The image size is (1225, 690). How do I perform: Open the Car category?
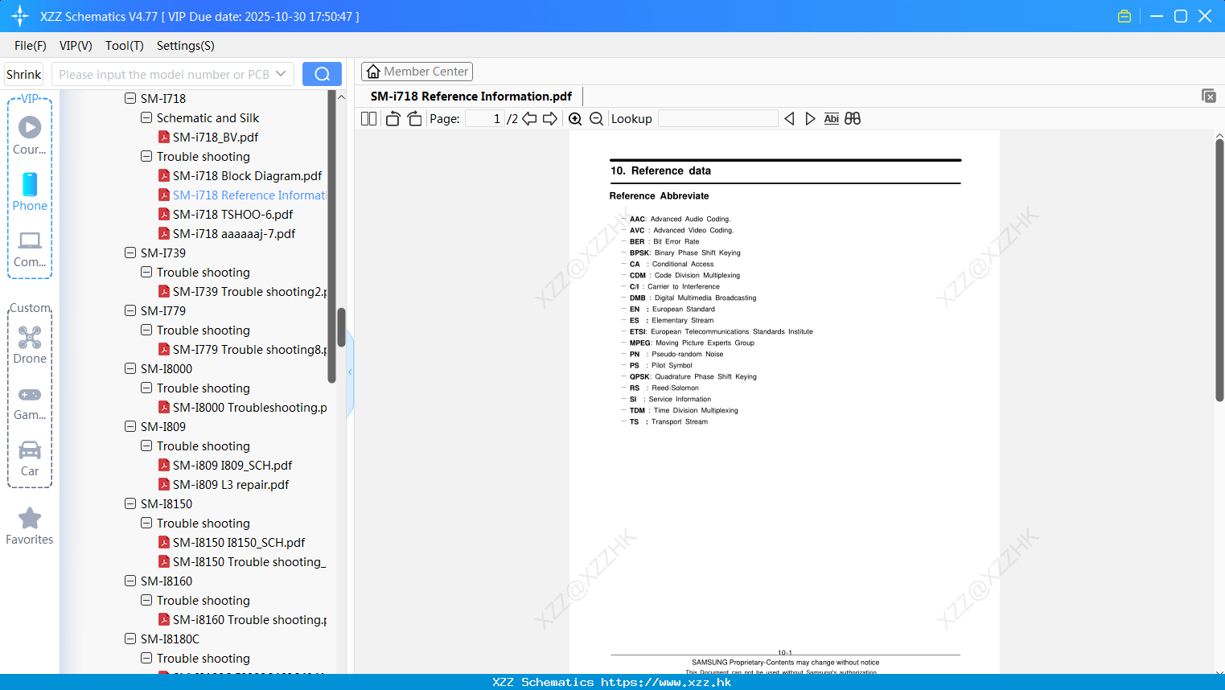coord(30,450)
